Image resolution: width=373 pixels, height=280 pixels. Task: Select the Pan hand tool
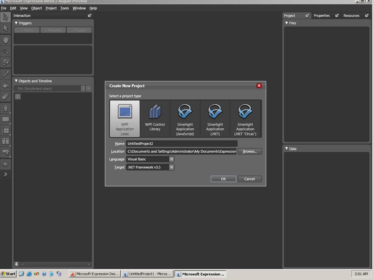[x=6, y=40]
